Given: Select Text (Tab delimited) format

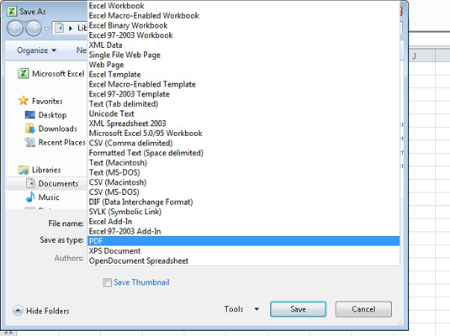Looking at the screenshot, I should click(x=243, y=104).
